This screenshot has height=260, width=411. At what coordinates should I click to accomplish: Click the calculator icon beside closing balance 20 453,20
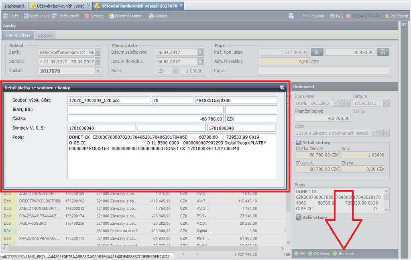(383, 52)
